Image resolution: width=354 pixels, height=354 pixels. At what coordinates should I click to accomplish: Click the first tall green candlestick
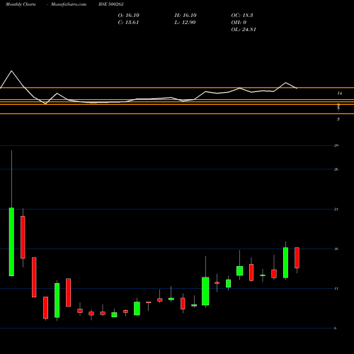click(x=11, y=241)
